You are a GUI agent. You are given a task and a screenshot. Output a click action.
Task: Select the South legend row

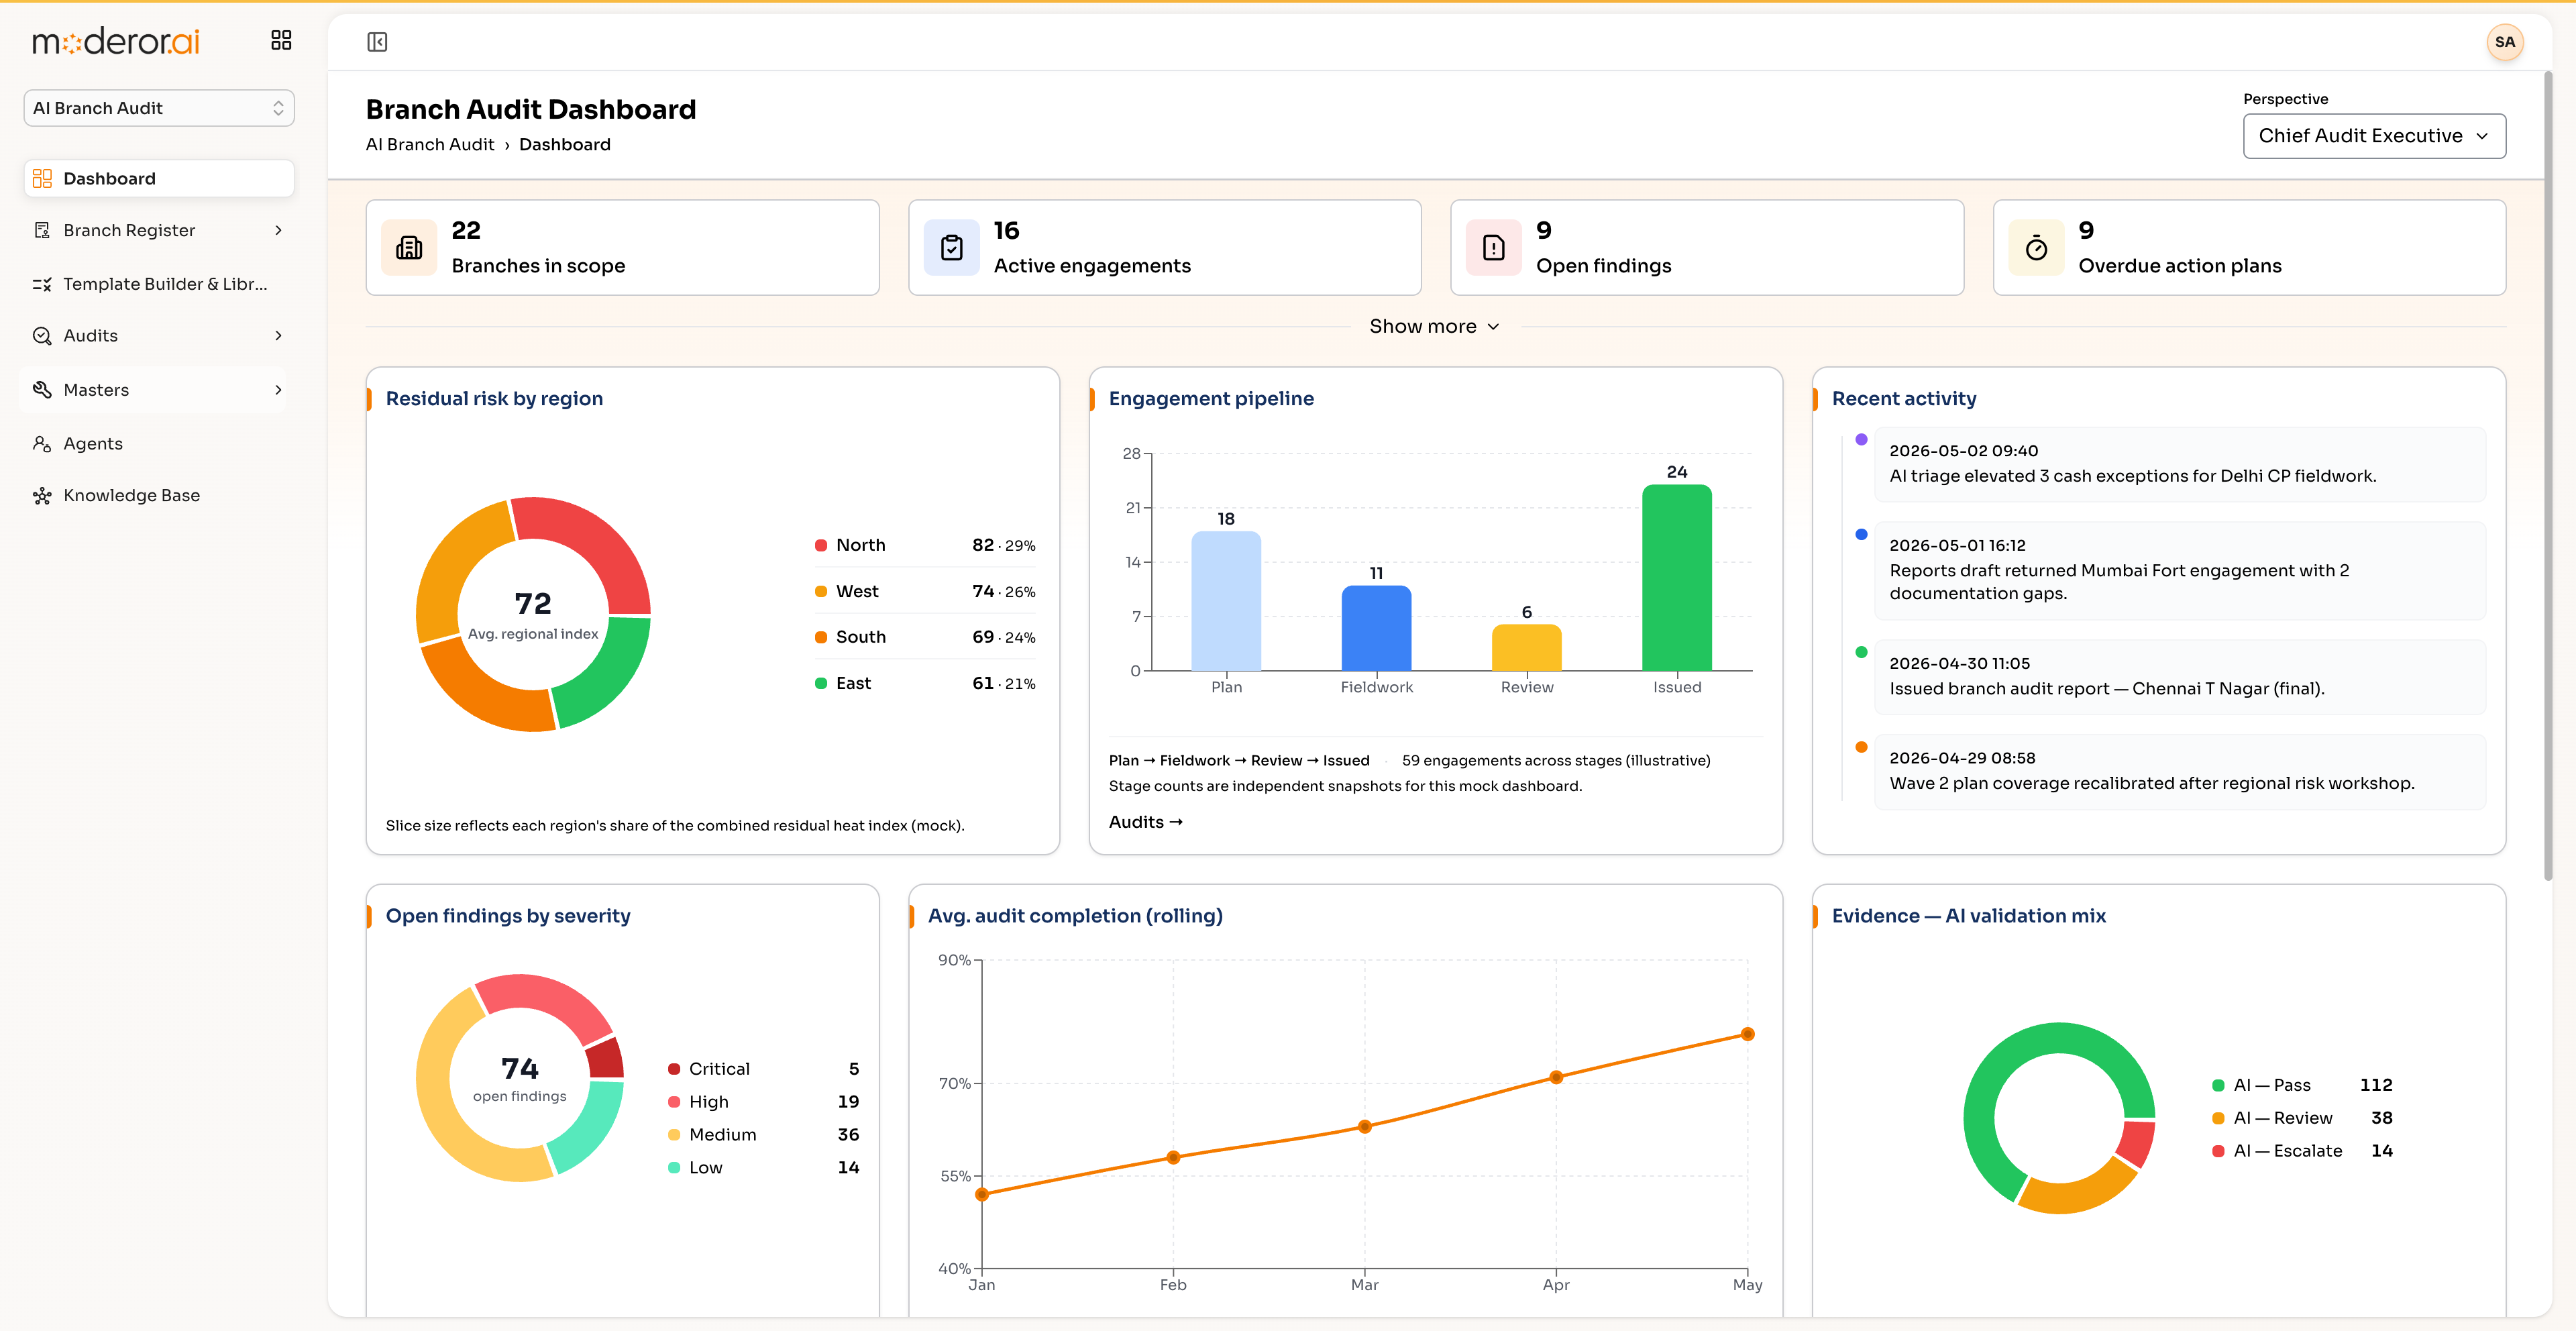tap(925, 637)
